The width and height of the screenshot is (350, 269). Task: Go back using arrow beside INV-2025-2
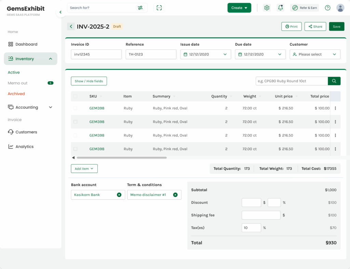click(x=71, y=27)
